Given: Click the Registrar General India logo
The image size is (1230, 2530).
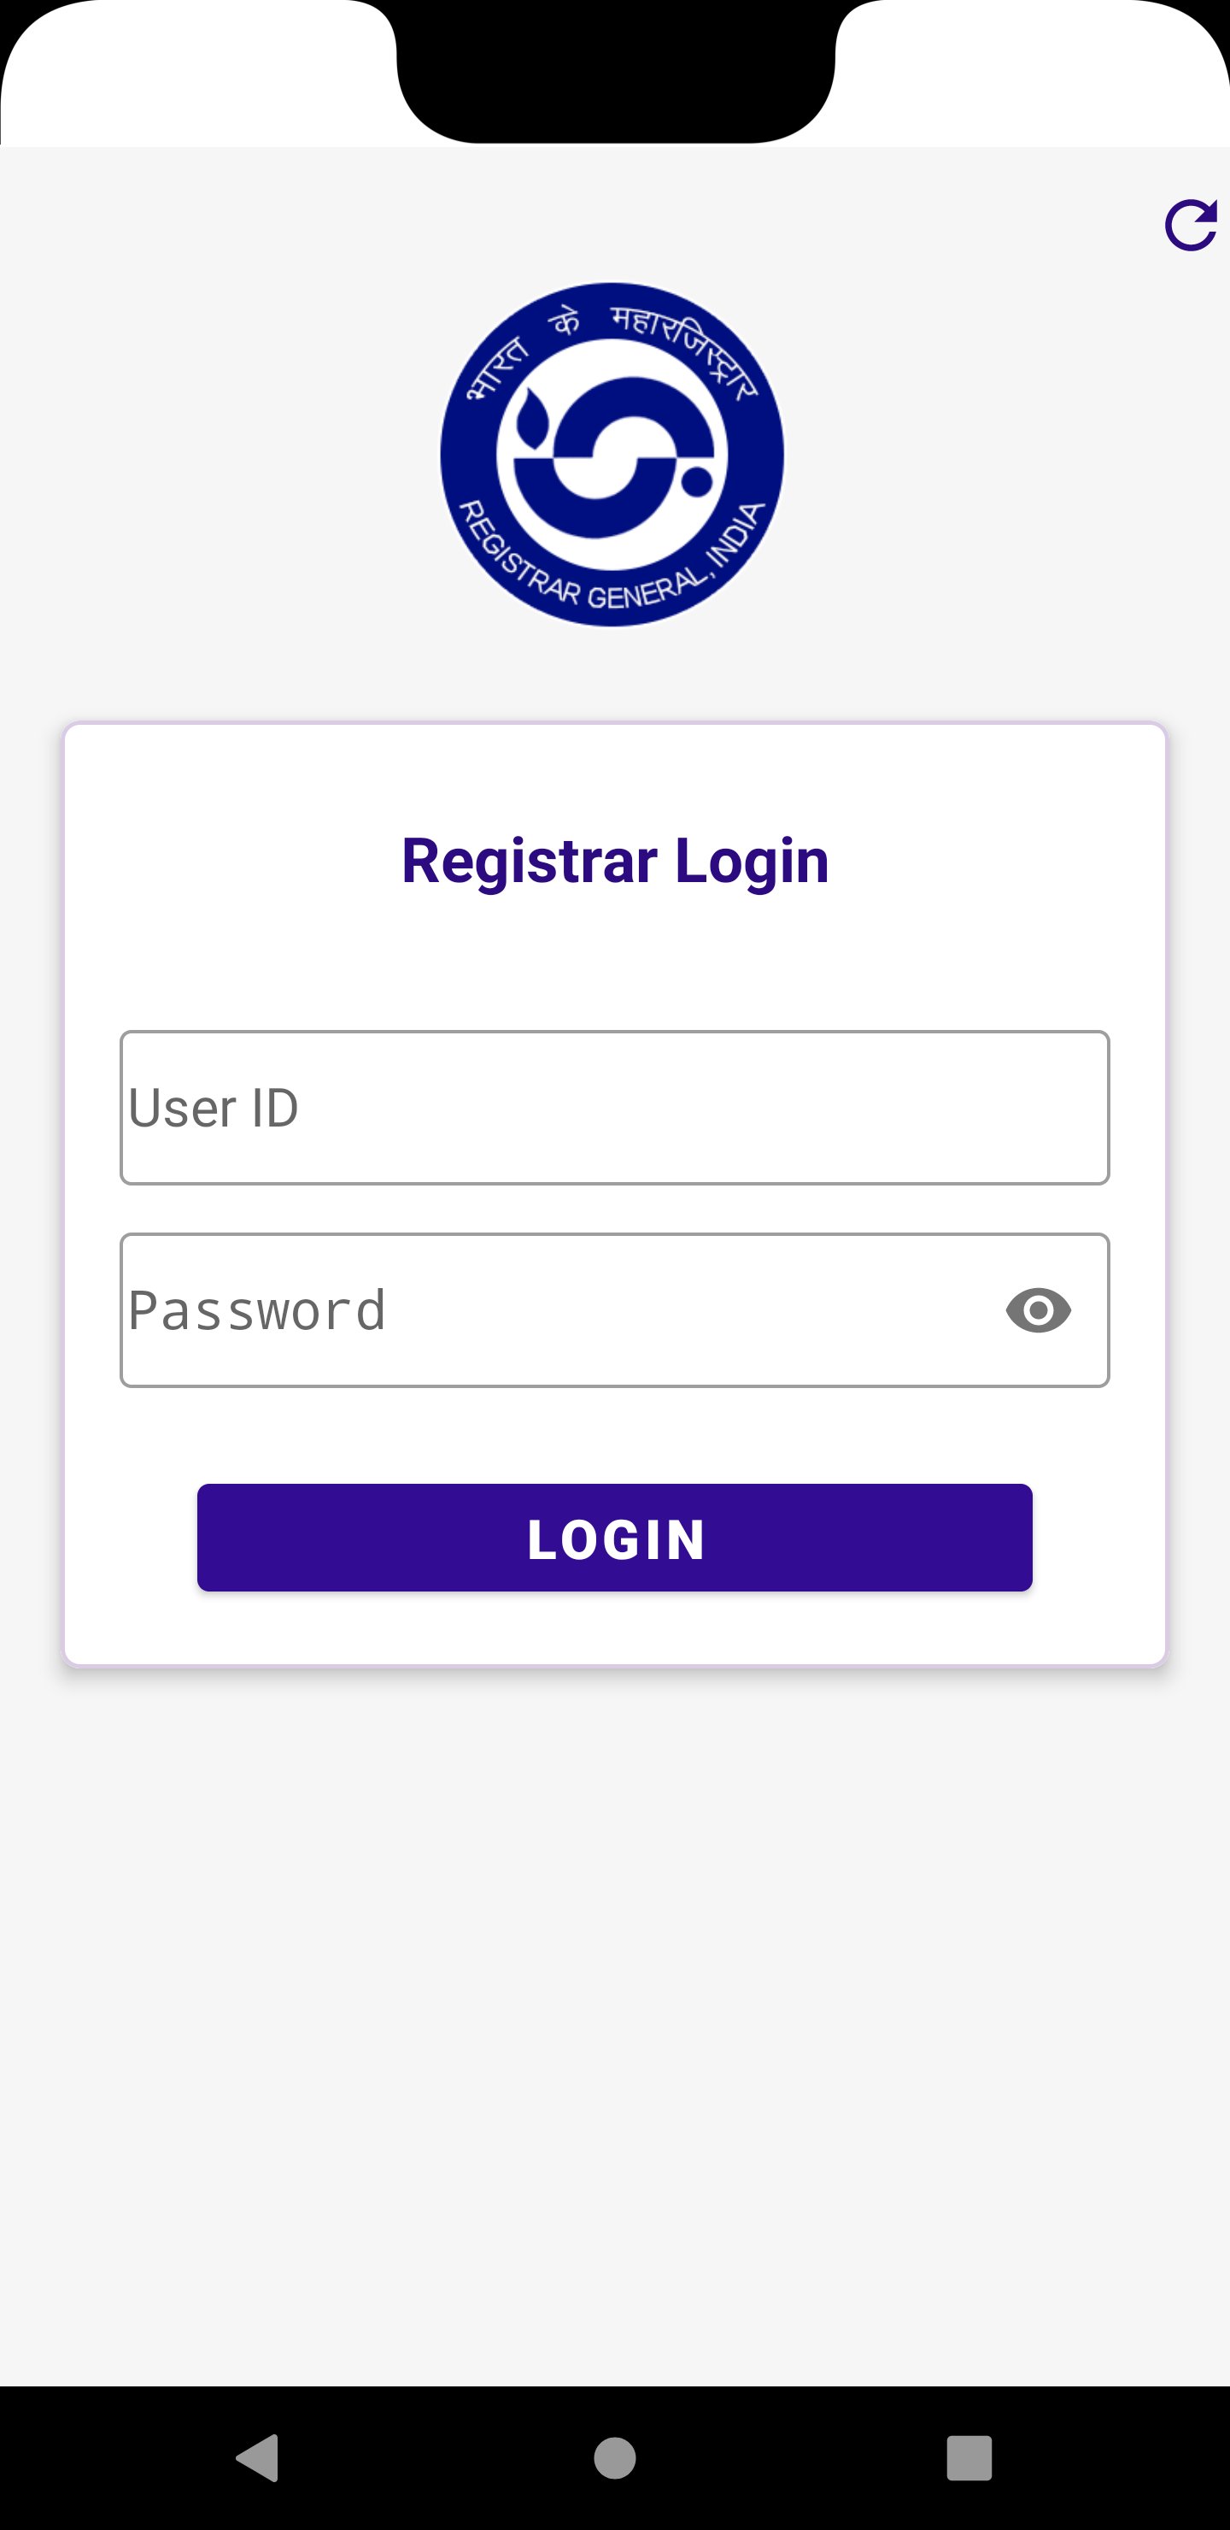Looking at the screenshot, I should coord(612,455).
